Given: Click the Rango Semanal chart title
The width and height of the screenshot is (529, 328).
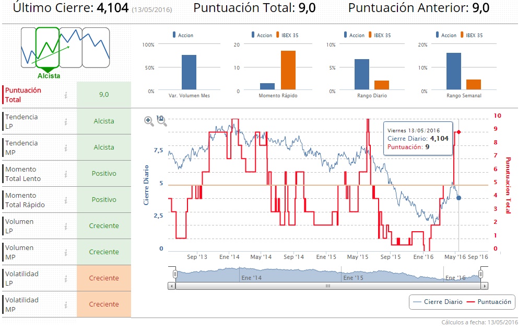Looking at the screenshot, I should point(464,96).
